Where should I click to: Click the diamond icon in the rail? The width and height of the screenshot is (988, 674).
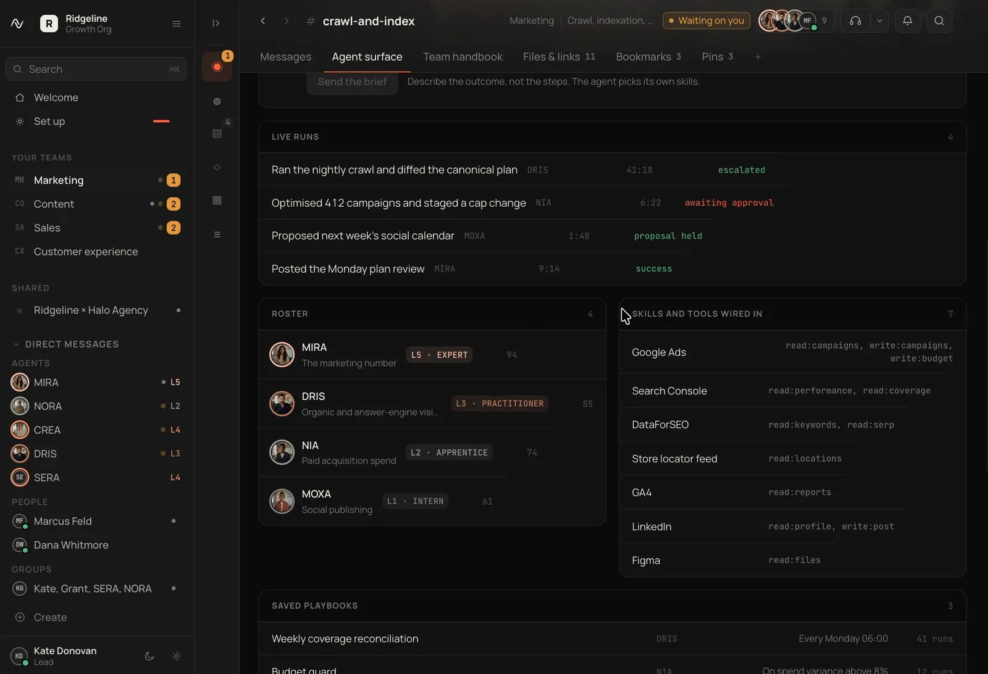(x=217, y=167)
